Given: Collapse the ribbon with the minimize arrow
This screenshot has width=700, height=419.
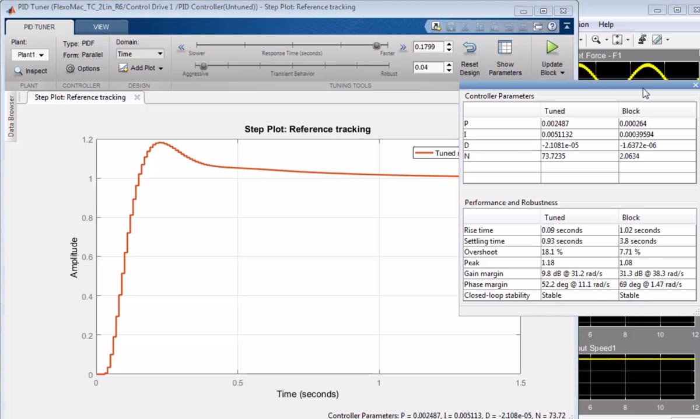Looking at the screenshot, I should [568, 26].
